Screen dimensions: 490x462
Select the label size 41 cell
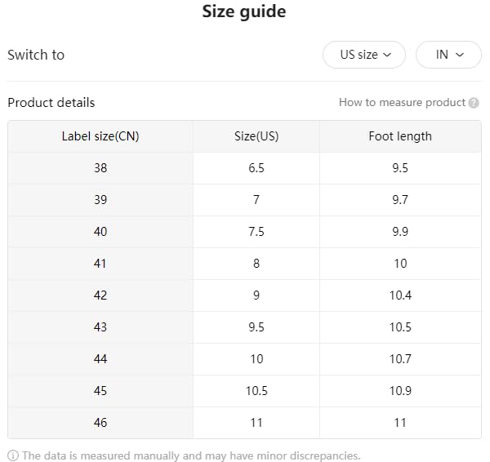tap(100, 264)
